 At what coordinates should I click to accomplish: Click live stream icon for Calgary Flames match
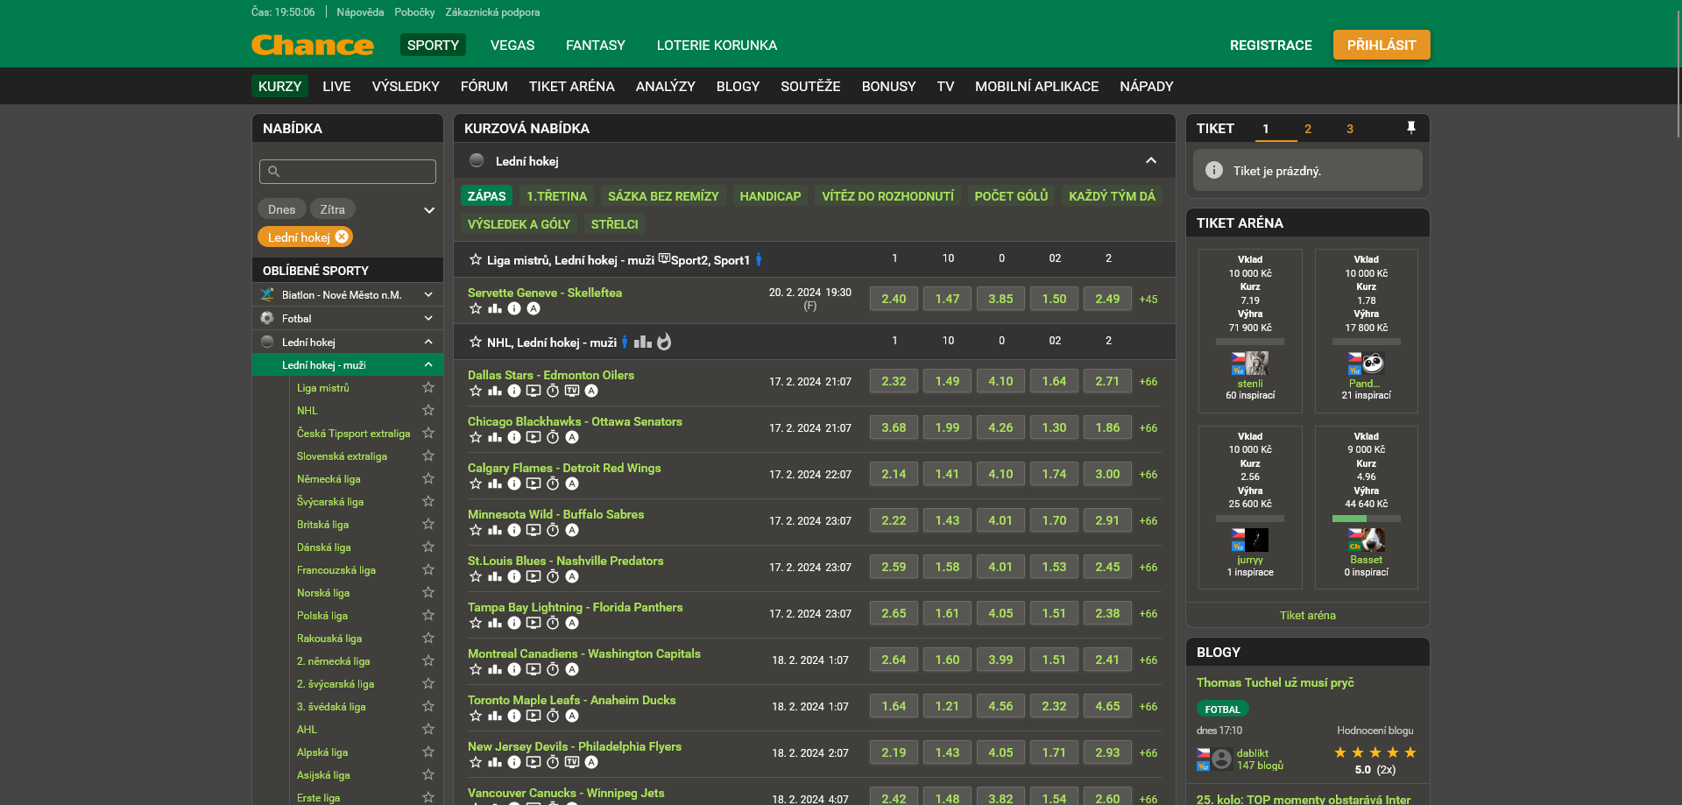534,484
